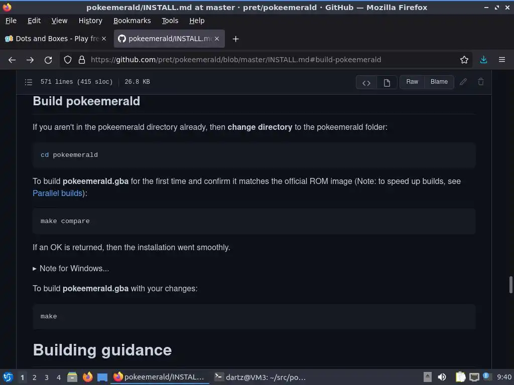
Task: Switch to workspace 2
Action: (x=35, y=377)
